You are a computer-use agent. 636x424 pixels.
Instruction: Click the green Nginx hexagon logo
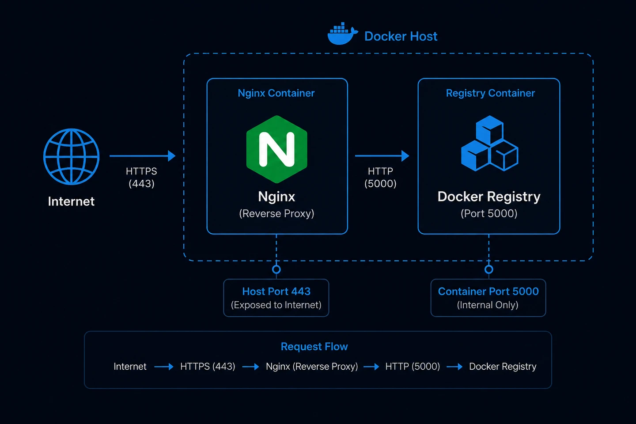coord(276,149)
